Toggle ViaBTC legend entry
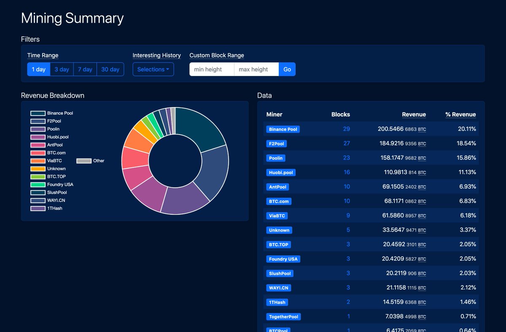 (x=46, y=161)
